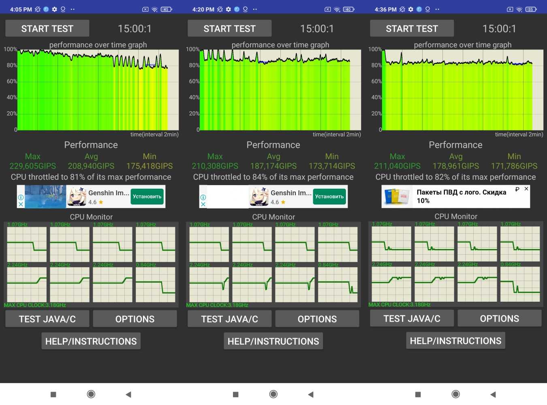Tap the Genshin character icon in left ad
This screenshot has height=405, width=547.
click(x=77, y=196)
